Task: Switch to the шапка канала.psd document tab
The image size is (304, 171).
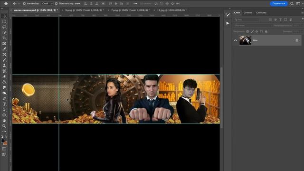Action: (x=36, y=10)
